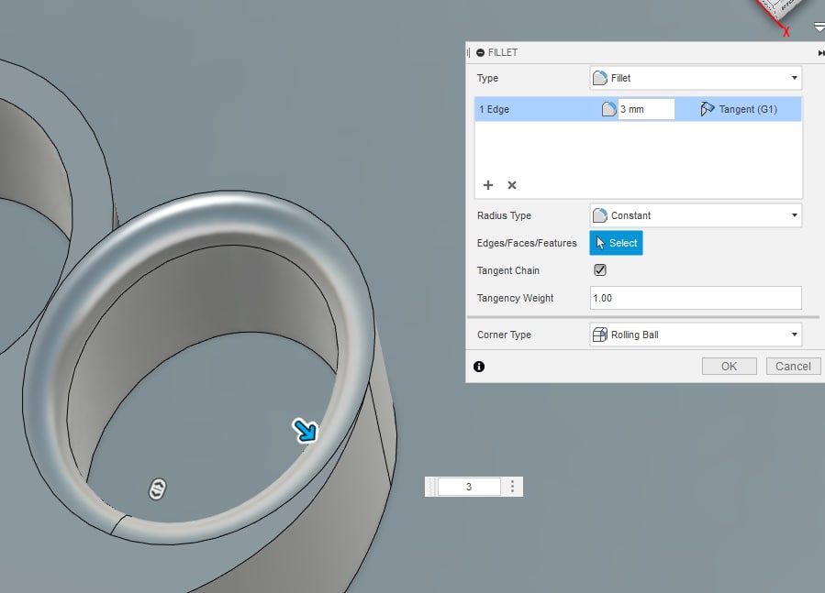
Task: Open the Radius Type dropdown
Action: tap(696, 215)
